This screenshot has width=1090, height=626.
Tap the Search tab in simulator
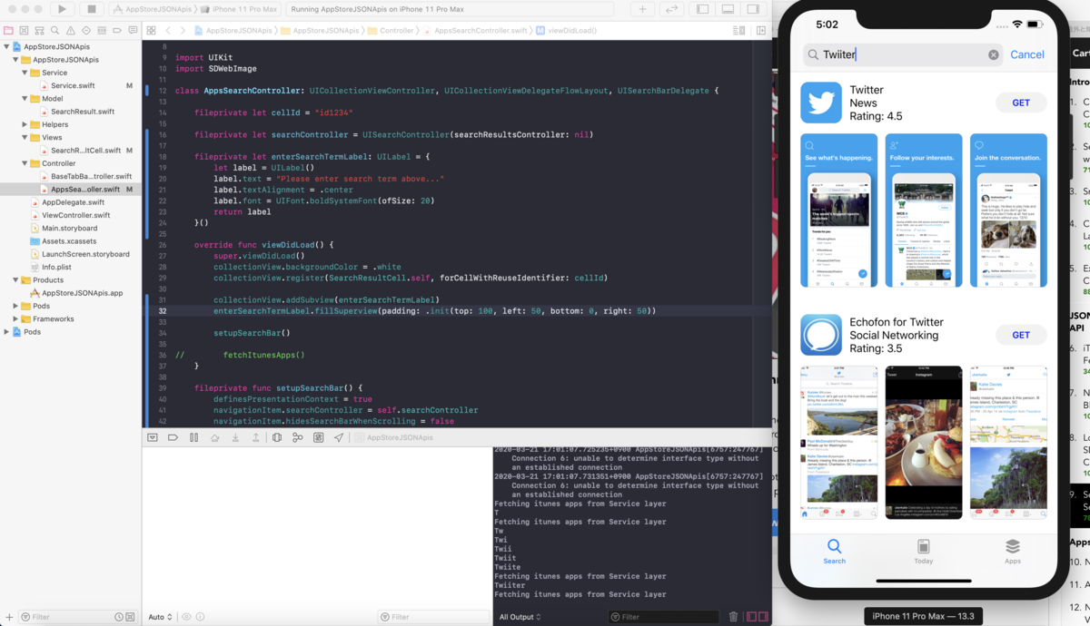pyautogui.click(x=834, y=552)
